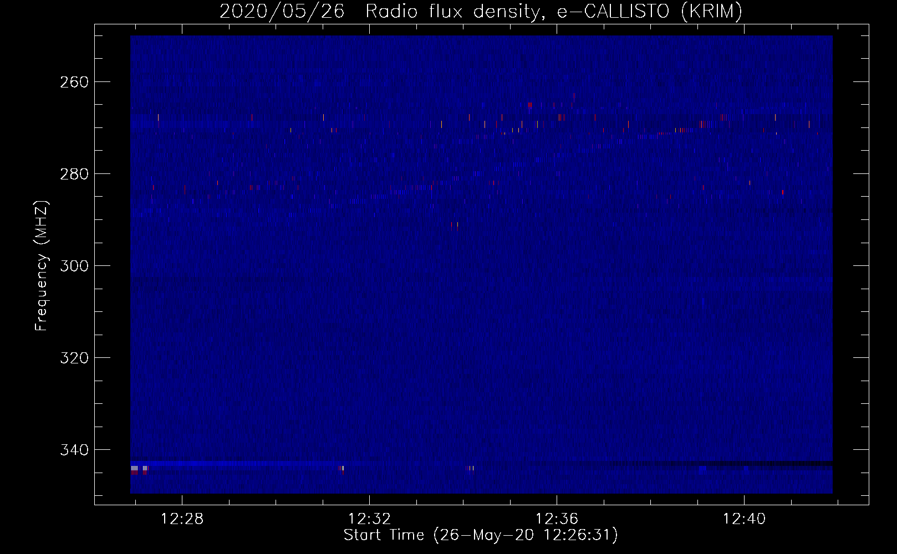Screen dimensions: 897x554
Task: Click the 12:32 time tick label
Action: point(369,519)
